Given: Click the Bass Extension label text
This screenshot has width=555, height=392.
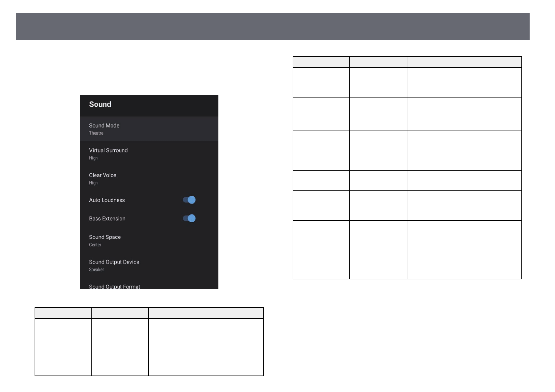Looking at the screenshot, I should [107, 219].
